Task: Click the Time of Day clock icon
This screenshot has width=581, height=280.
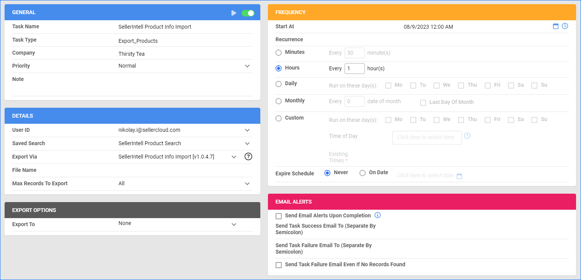Action: [467, 136]
